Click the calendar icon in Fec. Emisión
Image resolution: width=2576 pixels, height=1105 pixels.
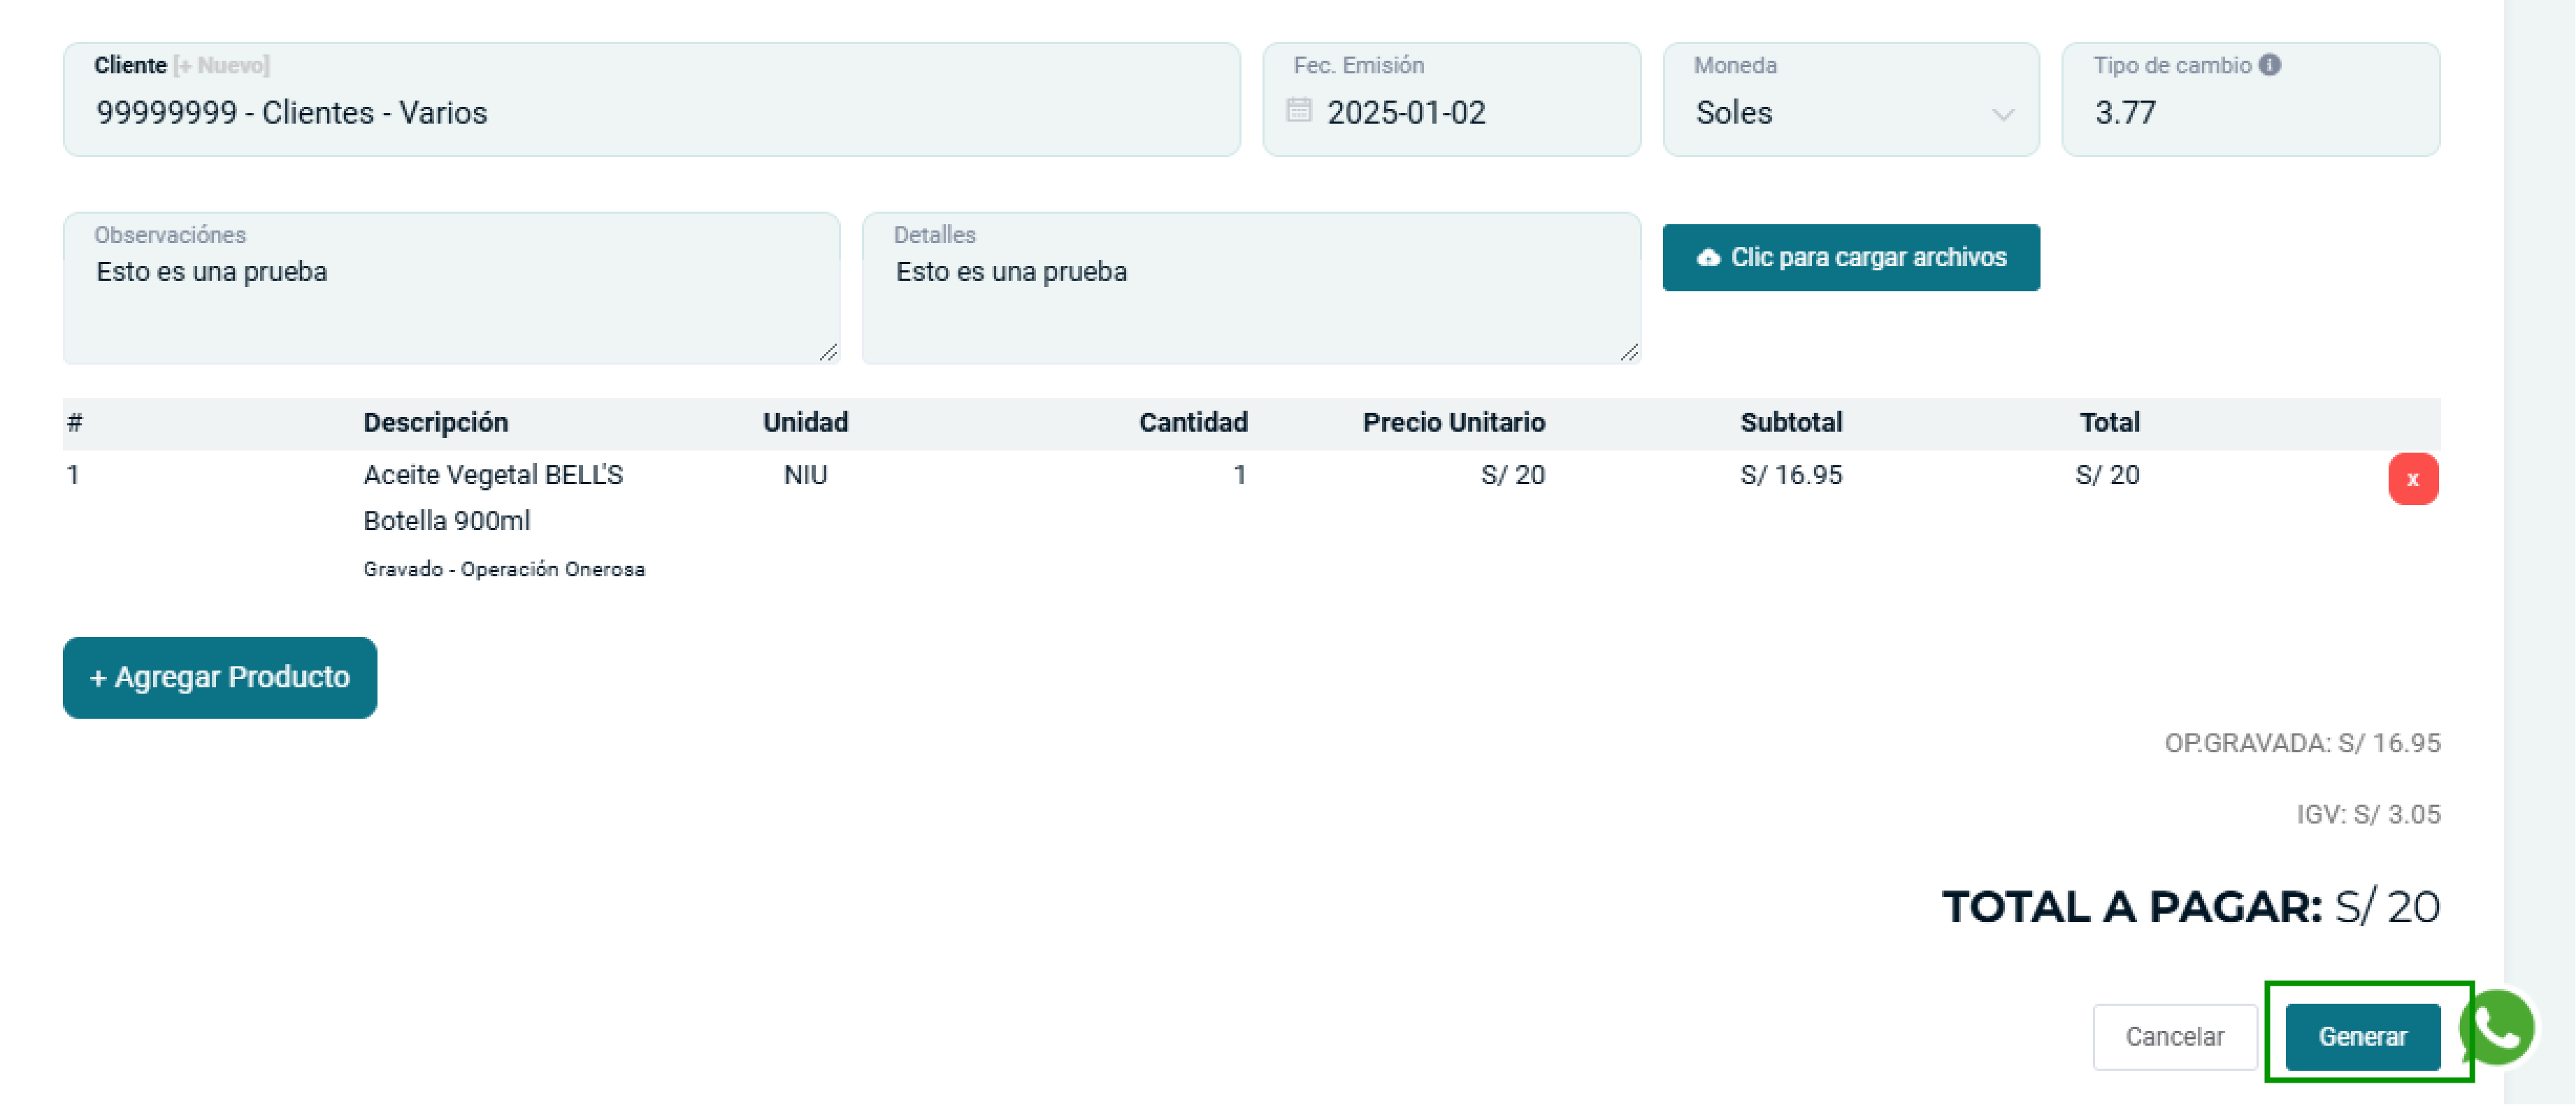tap(1298, 110)
